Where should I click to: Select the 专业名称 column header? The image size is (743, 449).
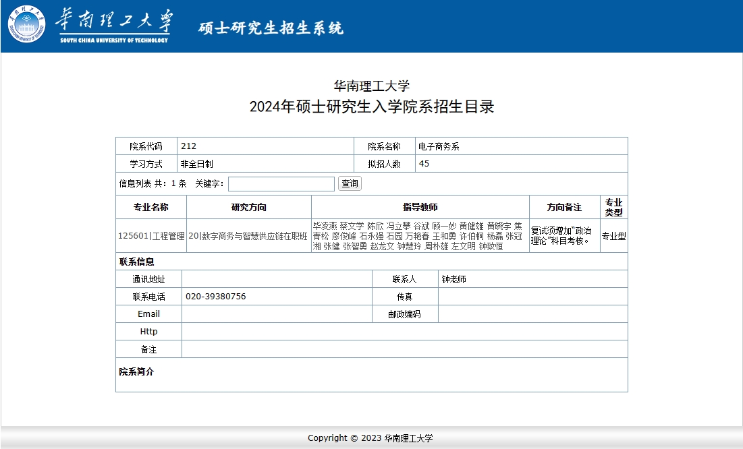coord(151,207)
